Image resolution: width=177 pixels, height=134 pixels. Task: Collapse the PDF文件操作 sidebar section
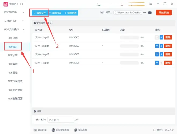pos(14,30)
